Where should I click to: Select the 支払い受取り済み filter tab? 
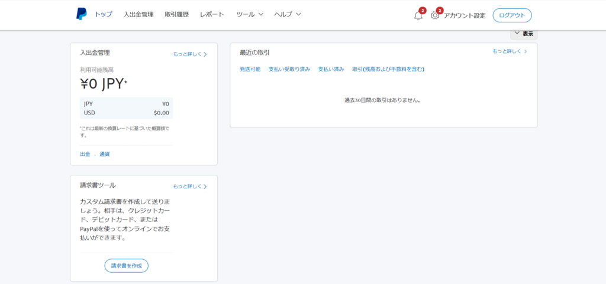(289, 69)
